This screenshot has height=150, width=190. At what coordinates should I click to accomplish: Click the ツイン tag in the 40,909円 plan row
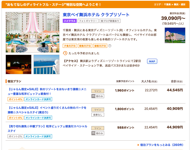pyautogui.click(x=98, y=110)
